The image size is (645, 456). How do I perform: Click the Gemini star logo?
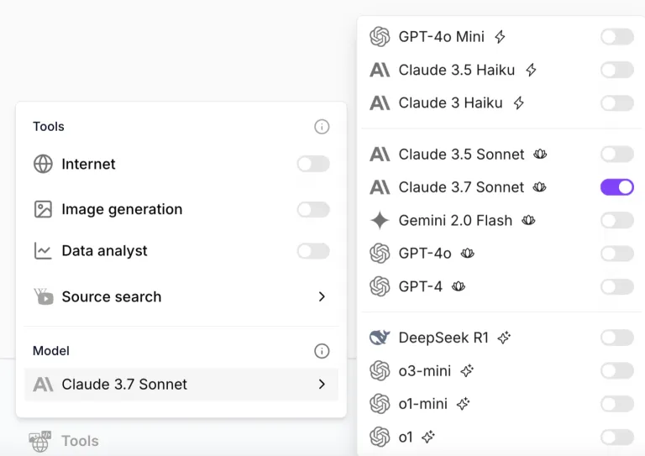[x=380, y=220]
